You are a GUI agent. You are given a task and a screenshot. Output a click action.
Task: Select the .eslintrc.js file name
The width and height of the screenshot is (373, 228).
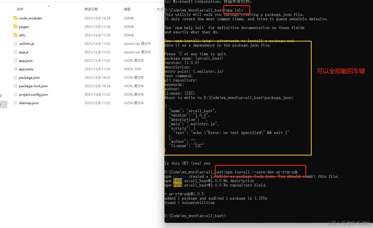(27, 44)
